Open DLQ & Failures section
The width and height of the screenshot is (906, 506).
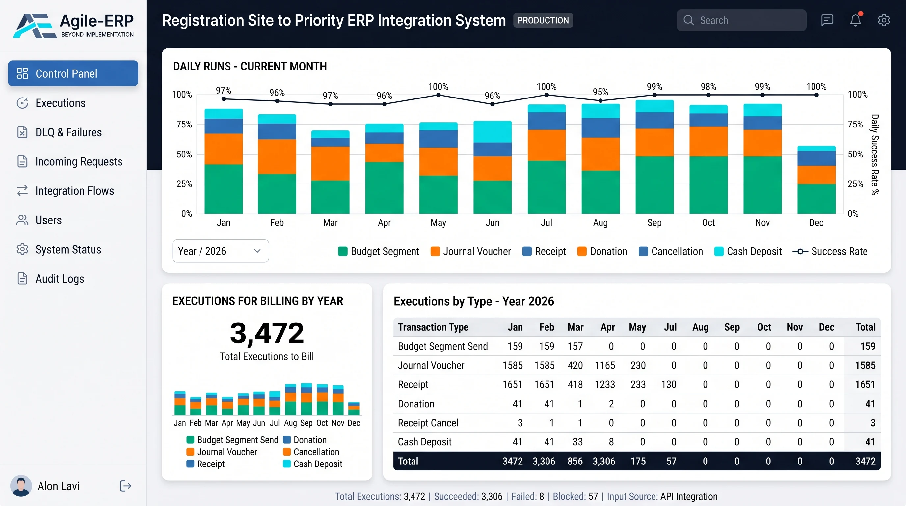68,132
